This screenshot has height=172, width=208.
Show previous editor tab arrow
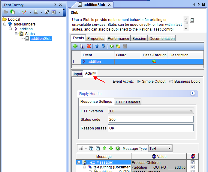pos(194,4)
